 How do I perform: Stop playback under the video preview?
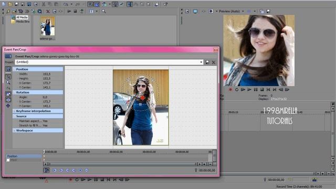(x=262, y=90)
